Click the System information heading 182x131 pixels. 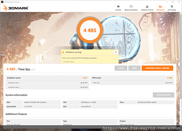[x=16, y=95]
